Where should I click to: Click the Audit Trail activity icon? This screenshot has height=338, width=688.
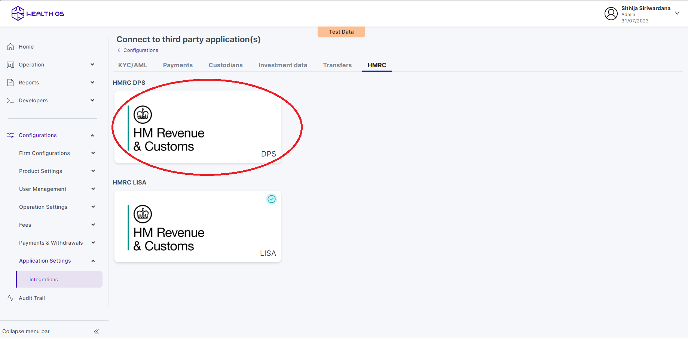pos(10,298)
